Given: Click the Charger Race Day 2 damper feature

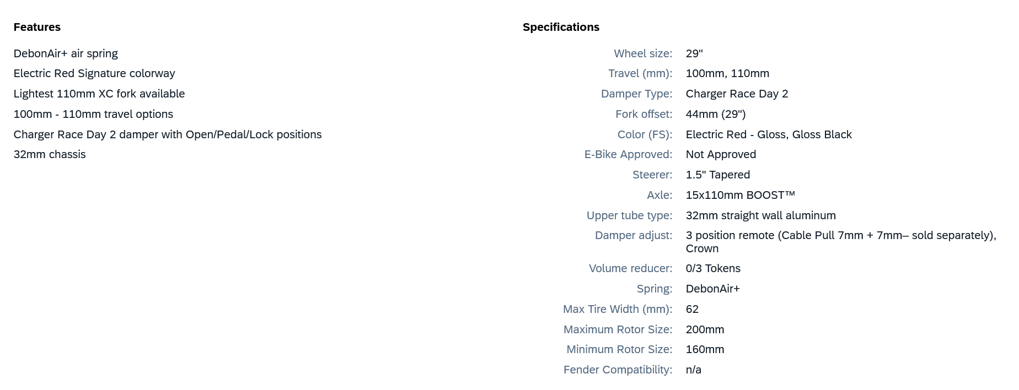Looking at the screenshot, I should coord(168,134).
